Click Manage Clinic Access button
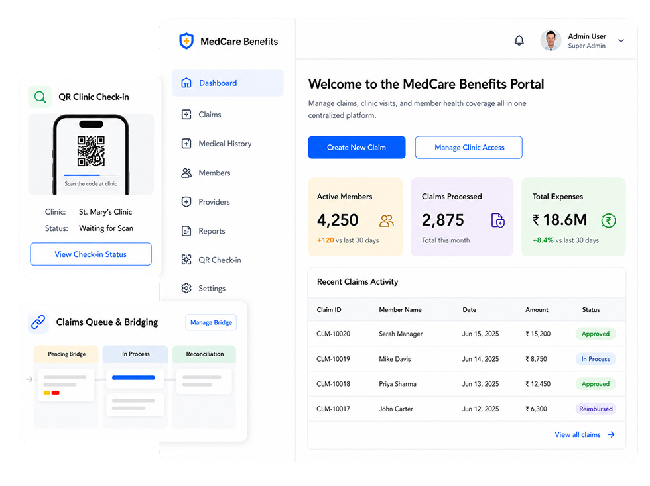 (x=469, y=148)
